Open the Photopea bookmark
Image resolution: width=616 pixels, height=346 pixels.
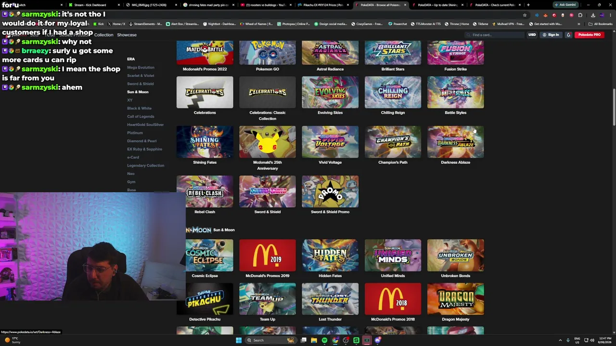(x=293, y=24)
